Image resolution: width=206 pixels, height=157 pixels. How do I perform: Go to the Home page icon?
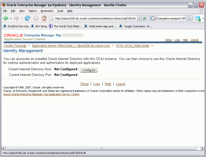click(x=44, y=18)
